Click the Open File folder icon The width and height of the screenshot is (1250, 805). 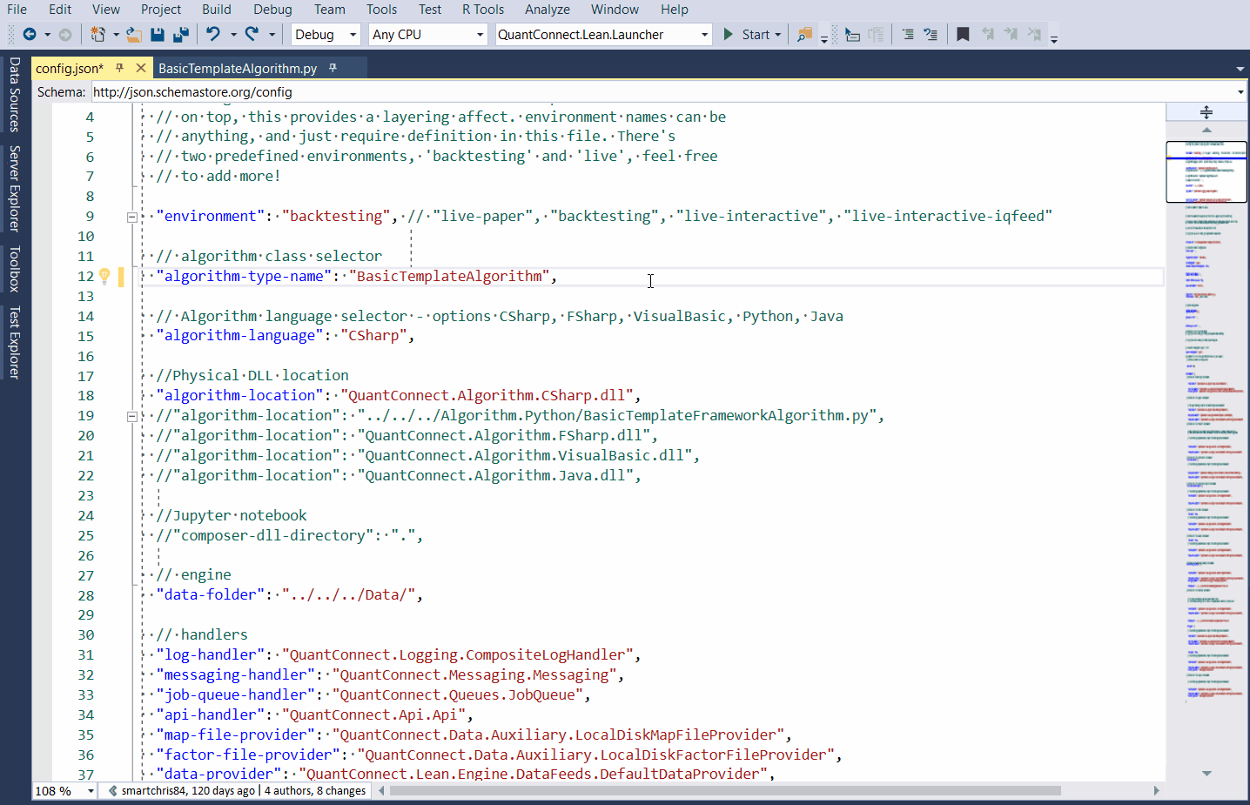134,35
